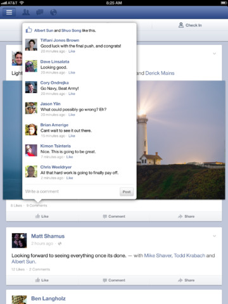The width and height of the screenshot is (228, 304).
Task: Open Mike Shaver's tagged profile
Action: (x=158, y=256)
